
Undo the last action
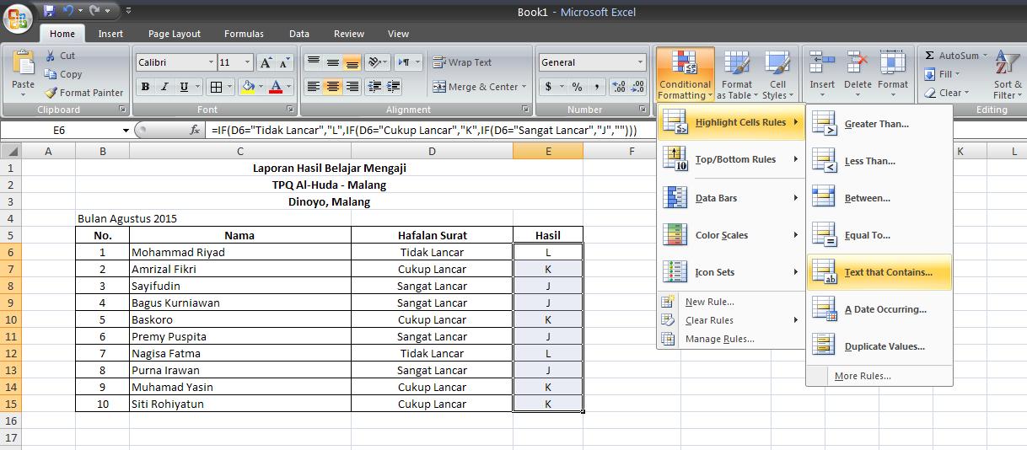(69, 11)
